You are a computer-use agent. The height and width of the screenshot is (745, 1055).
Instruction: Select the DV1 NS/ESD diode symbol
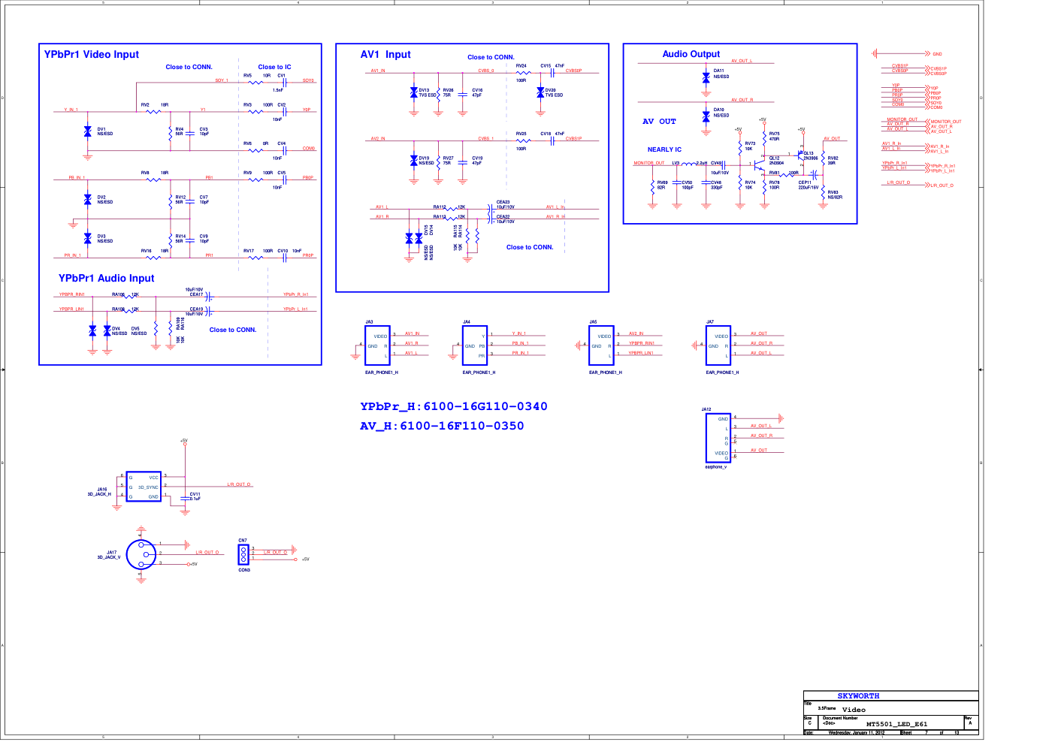[x=88, y=131]
